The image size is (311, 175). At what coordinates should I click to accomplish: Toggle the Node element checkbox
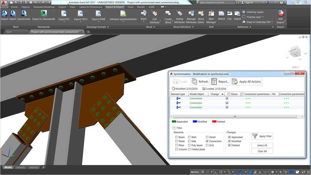tap(176, 141)
